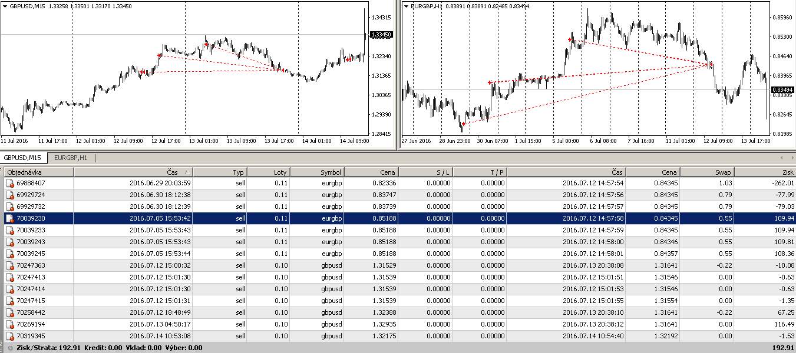
Task: Click the Cena header left of S / L
Action: tap(371, 172)
